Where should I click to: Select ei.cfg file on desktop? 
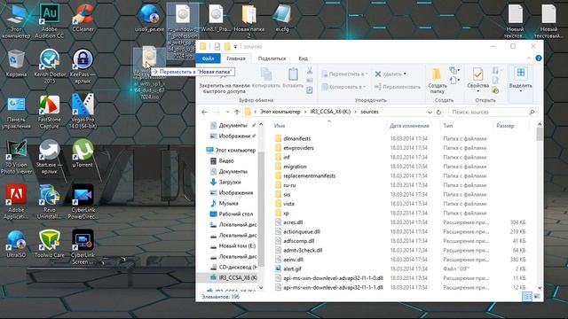(x=282, y=18)
